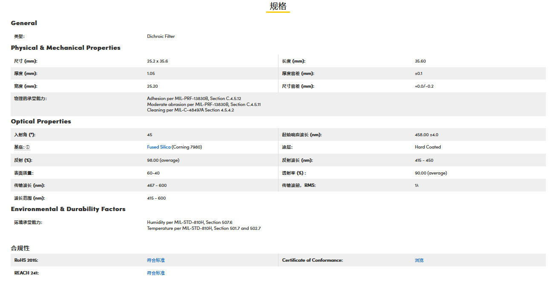Click the General section heading
Image resolution: width=551 pixels, height=283 pixels.
24,23
